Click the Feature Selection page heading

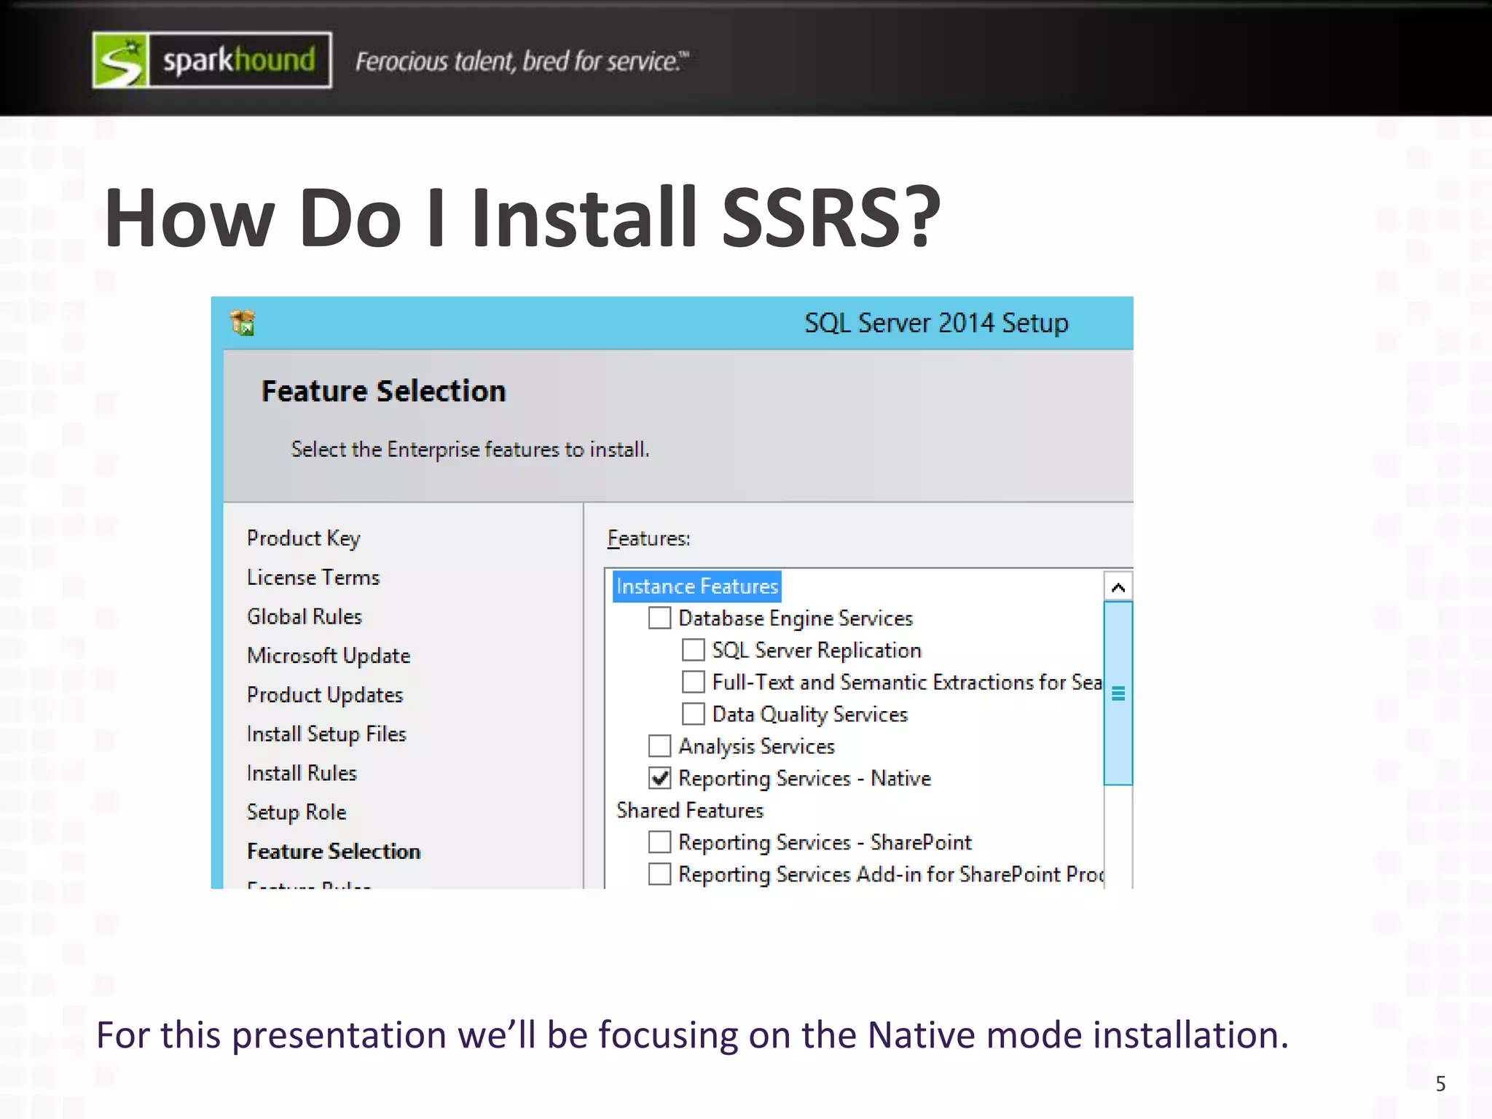tap(383, 391)
